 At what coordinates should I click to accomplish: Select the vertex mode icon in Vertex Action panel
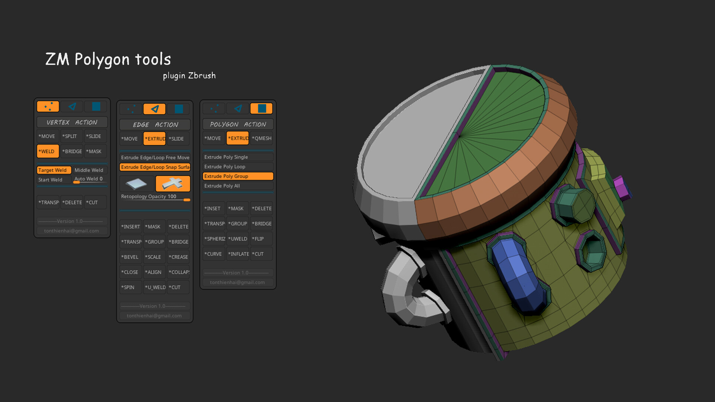pos(48,106)
